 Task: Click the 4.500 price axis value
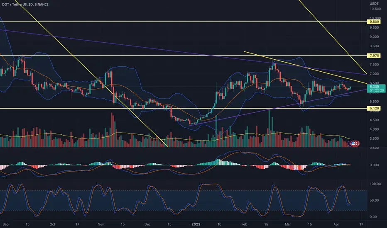click(374, 120)
